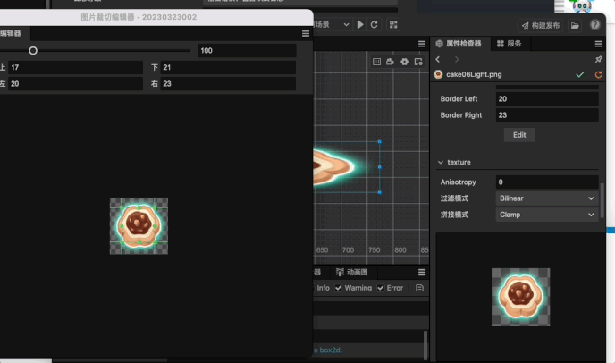Toggle the Error log filter checkbox

point(381,288)
